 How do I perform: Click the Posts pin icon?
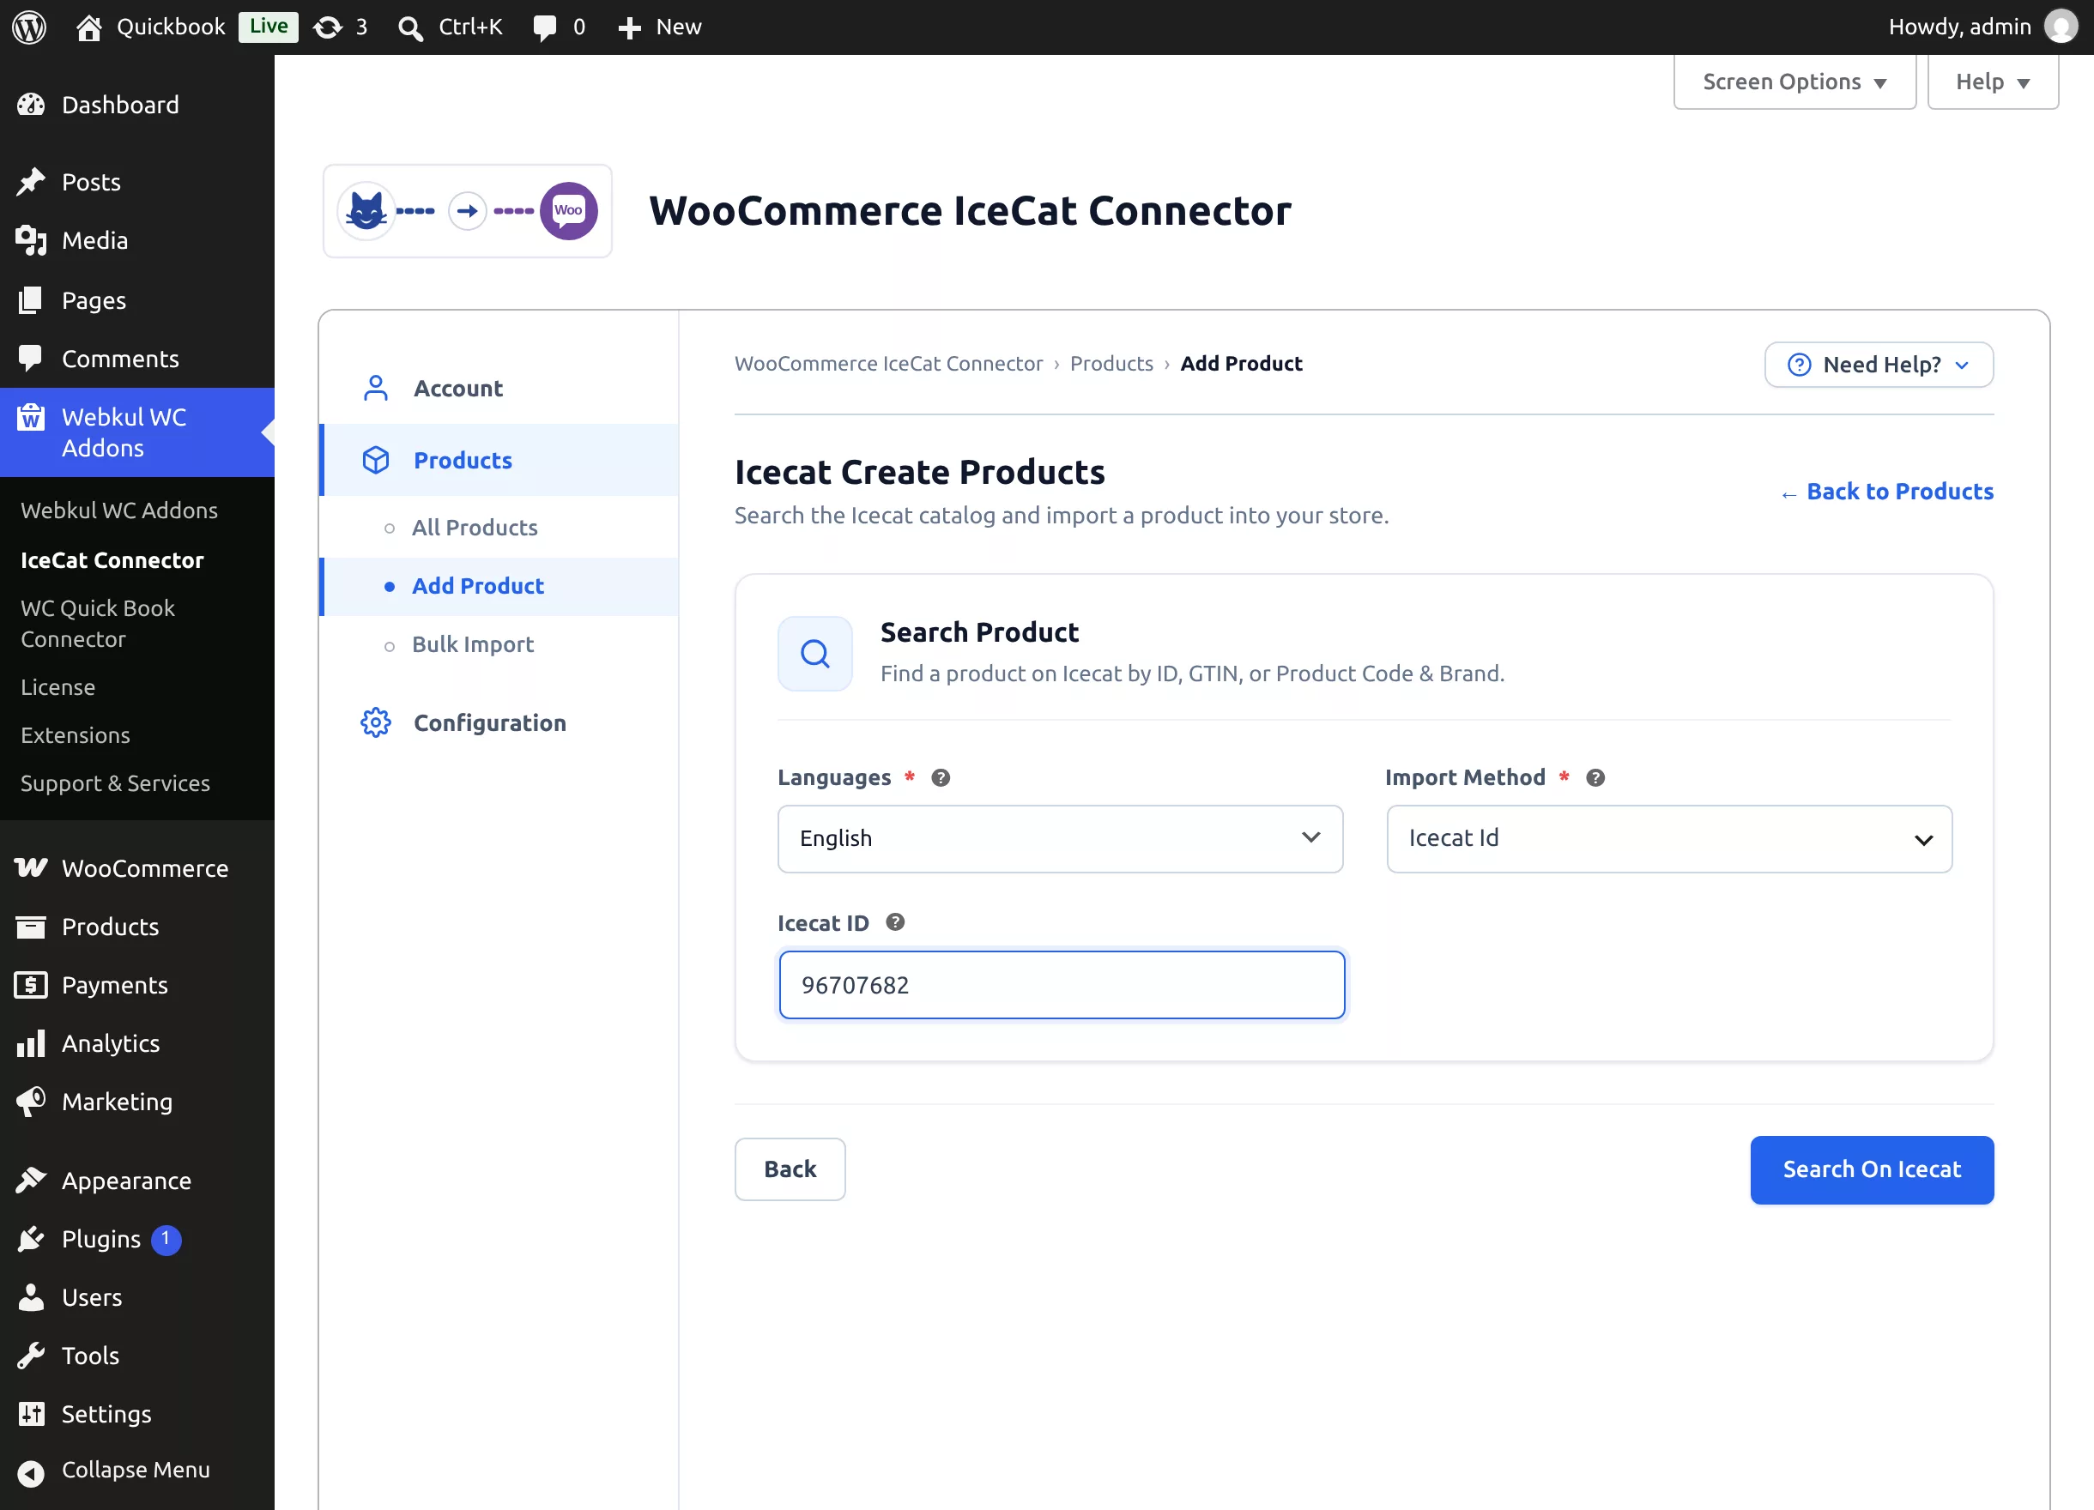tap(31, 182)
